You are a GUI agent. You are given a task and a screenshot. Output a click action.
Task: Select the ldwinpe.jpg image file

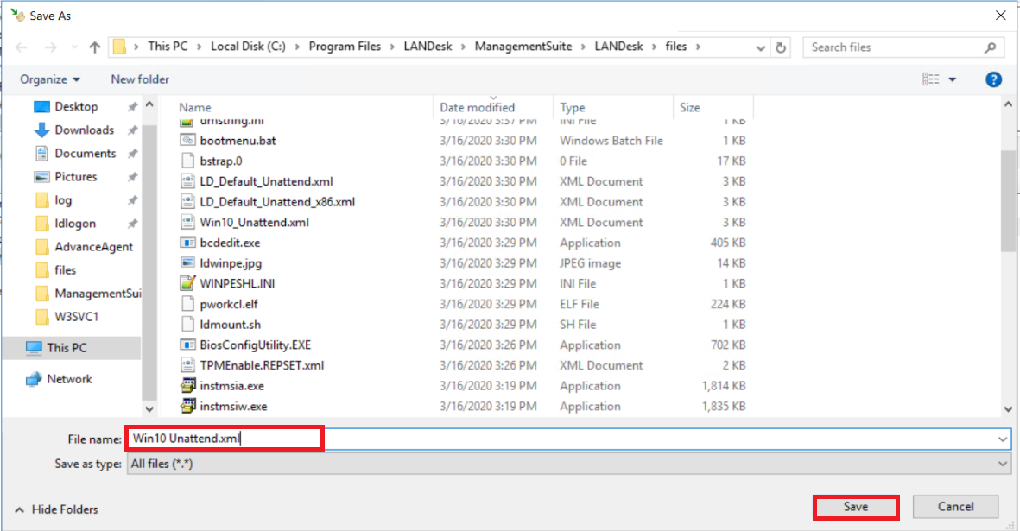point(229,263)
